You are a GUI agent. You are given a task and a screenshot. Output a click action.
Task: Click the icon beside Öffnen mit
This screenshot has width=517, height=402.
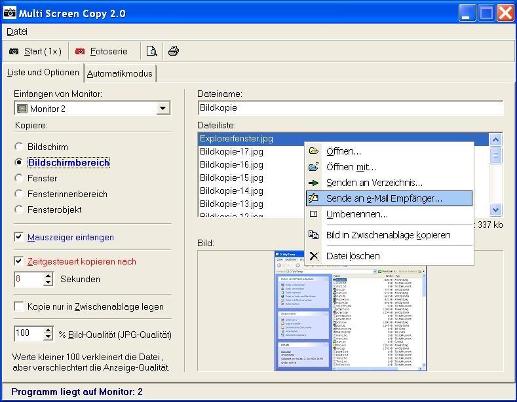[314, 167]
